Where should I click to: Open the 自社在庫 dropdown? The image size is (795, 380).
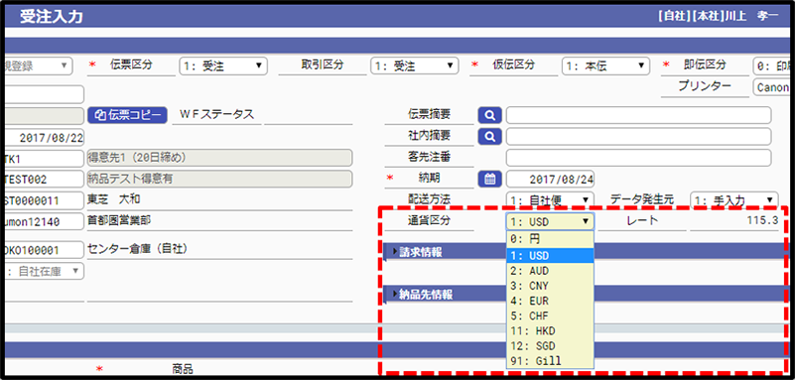pos(45,271)
